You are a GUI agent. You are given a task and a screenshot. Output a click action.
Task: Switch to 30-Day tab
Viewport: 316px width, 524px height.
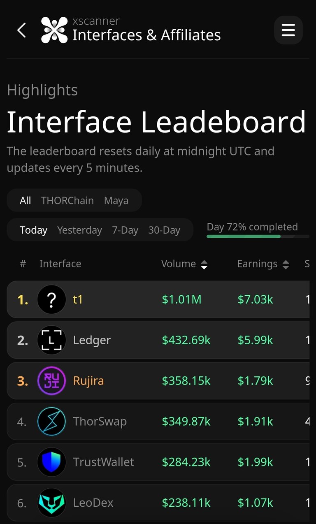click(164, 230)
